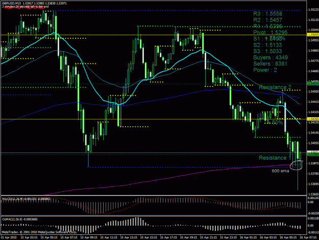Click the 1.53875 price axis label
Viewport: 319px width, 240px height.
pyautogui.click(x=313, y=164)
